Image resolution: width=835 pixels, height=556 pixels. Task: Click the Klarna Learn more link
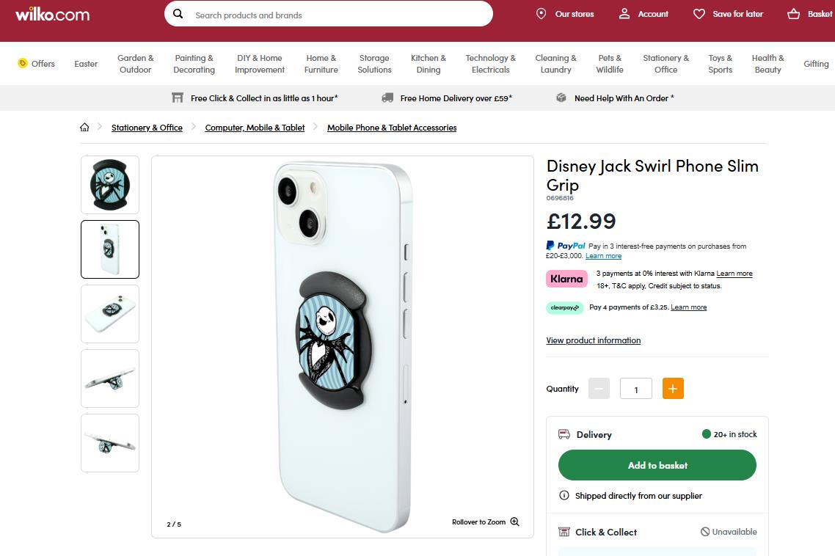(x=734, y=274)
